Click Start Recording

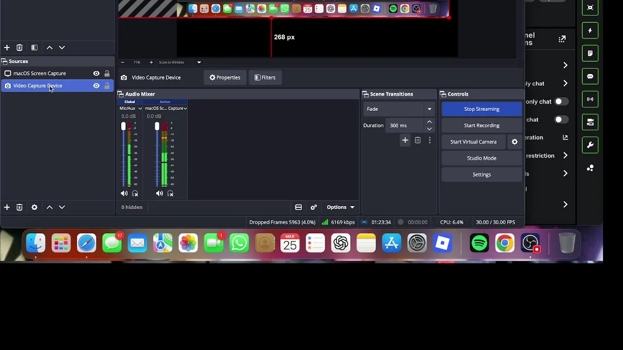click(482, 125)
